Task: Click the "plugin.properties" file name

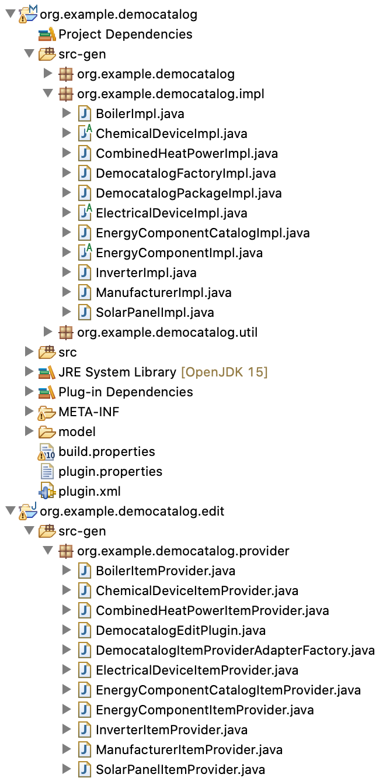Action: [x=110, y=471]
